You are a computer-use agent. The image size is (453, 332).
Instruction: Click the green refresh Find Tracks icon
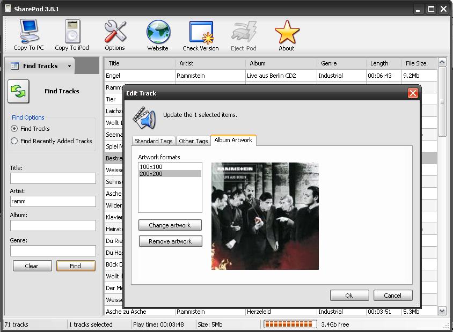pyautogui.click(x=18, y=91)
